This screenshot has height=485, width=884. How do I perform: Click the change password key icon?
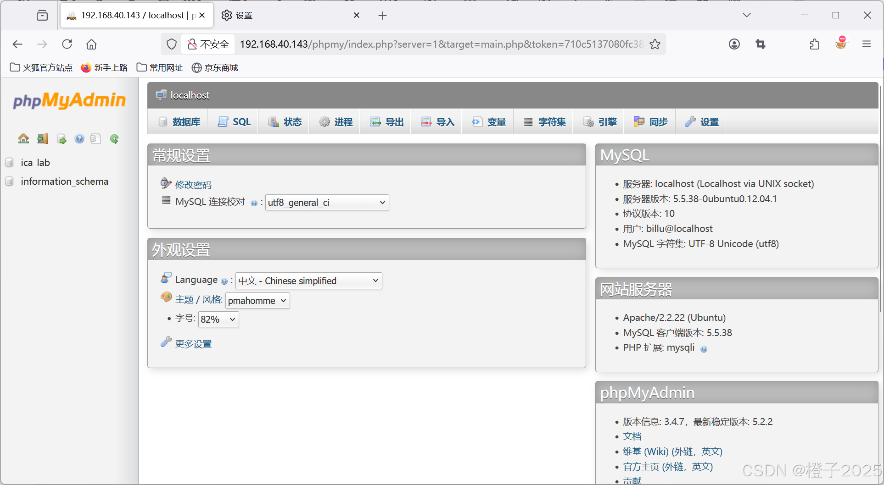pos(166,183)
